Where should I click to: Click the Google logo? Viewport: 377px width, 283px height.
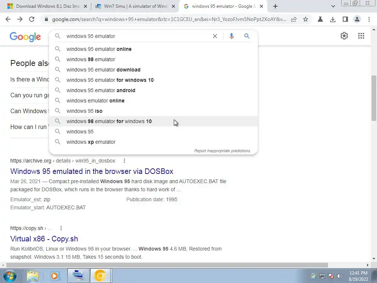pos(25,37)
